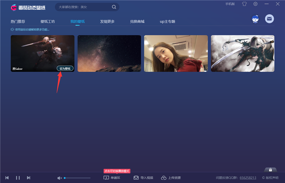Minimize the wallpaper app window
Viewport: 285px width, 183px height.
(x=266, y=4)
